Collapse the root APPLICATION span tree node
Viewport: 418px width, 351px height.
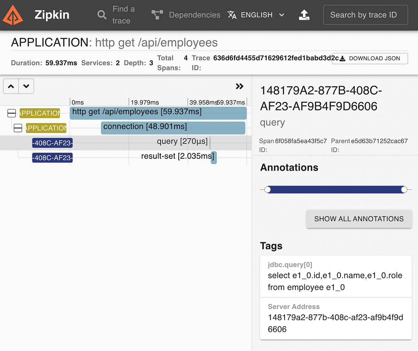coord(11,113)
